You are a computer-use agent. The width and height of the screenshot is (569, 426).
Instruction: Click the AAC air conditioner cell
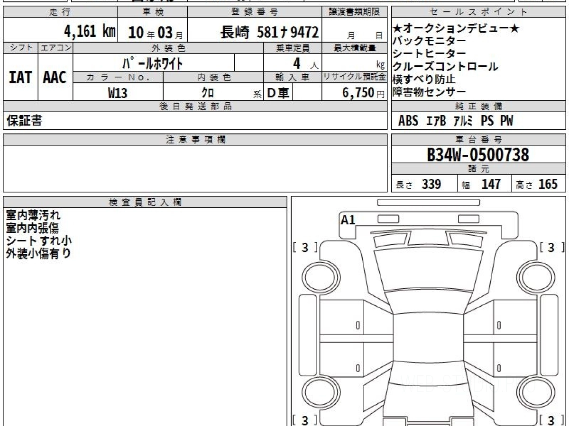click(x=55, y=78)
